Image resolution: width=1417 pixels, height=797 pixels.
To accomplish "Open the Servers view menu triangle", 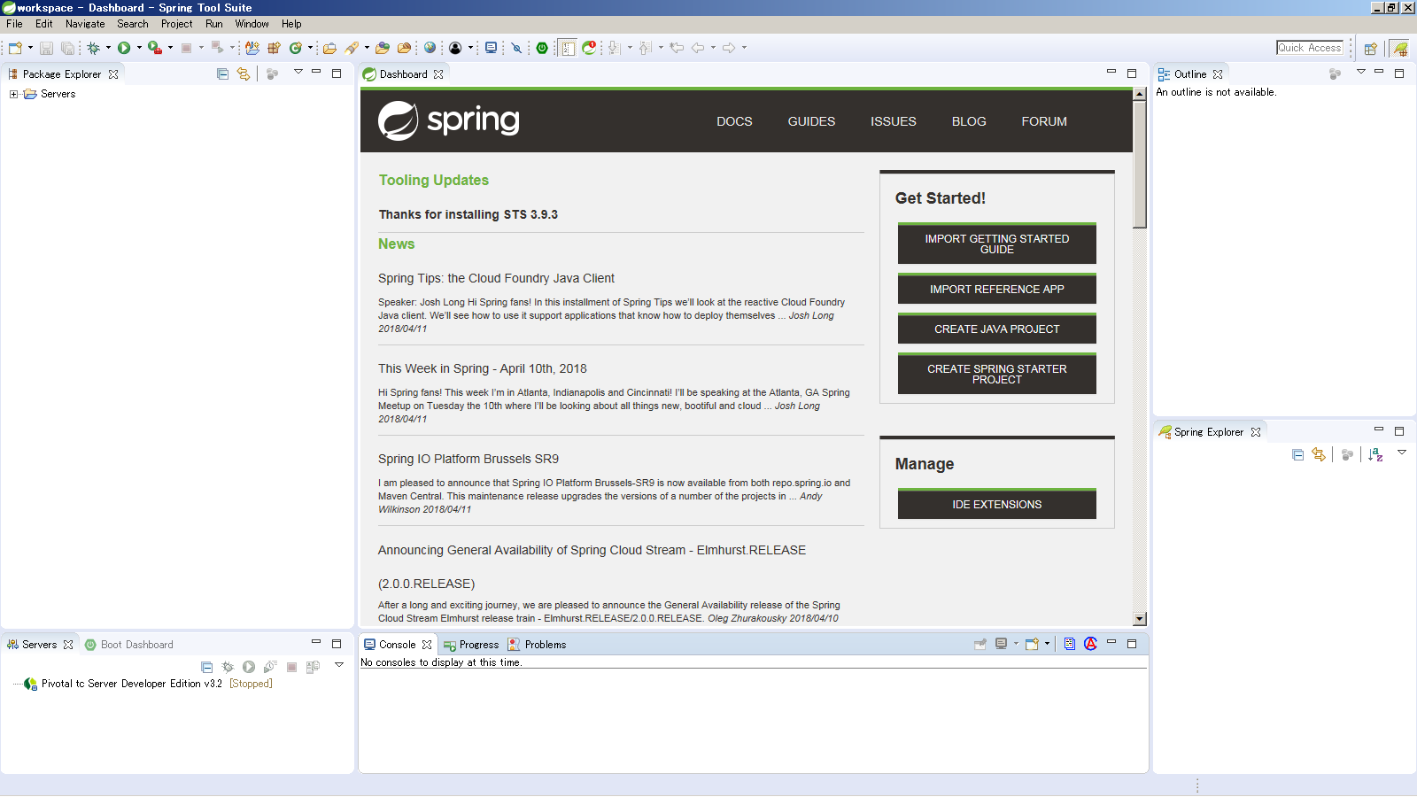I will click(339, 665).
